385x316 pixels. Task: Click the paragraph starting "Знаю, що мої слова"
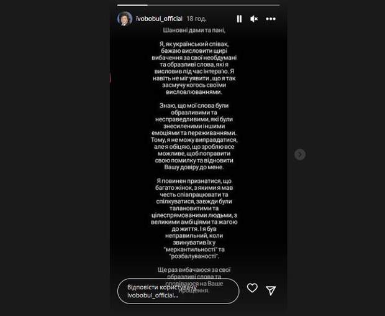pyautogui.click(x=194, y=136)
